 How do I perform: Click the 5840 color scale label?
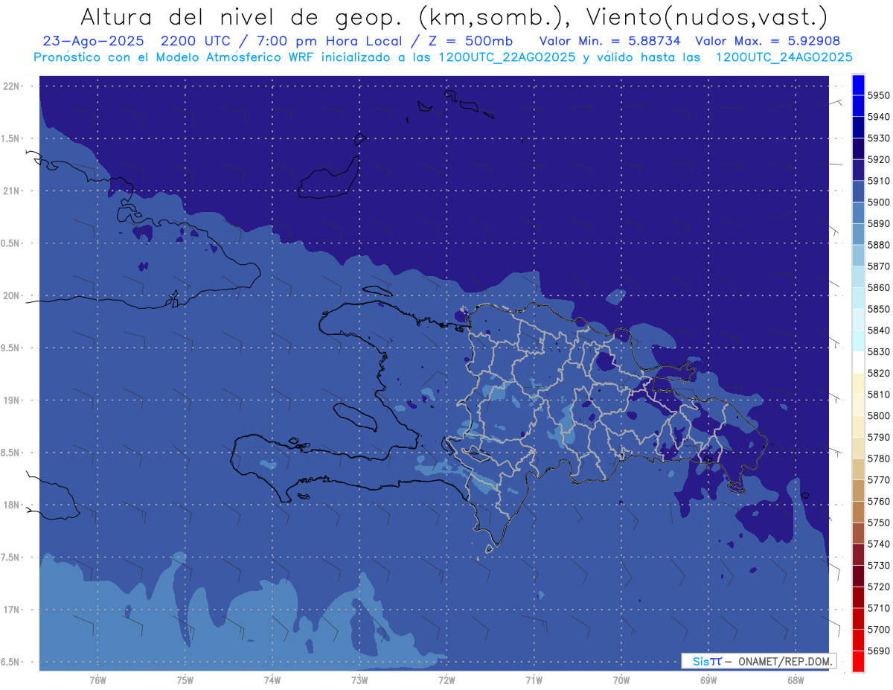(879, 330)
